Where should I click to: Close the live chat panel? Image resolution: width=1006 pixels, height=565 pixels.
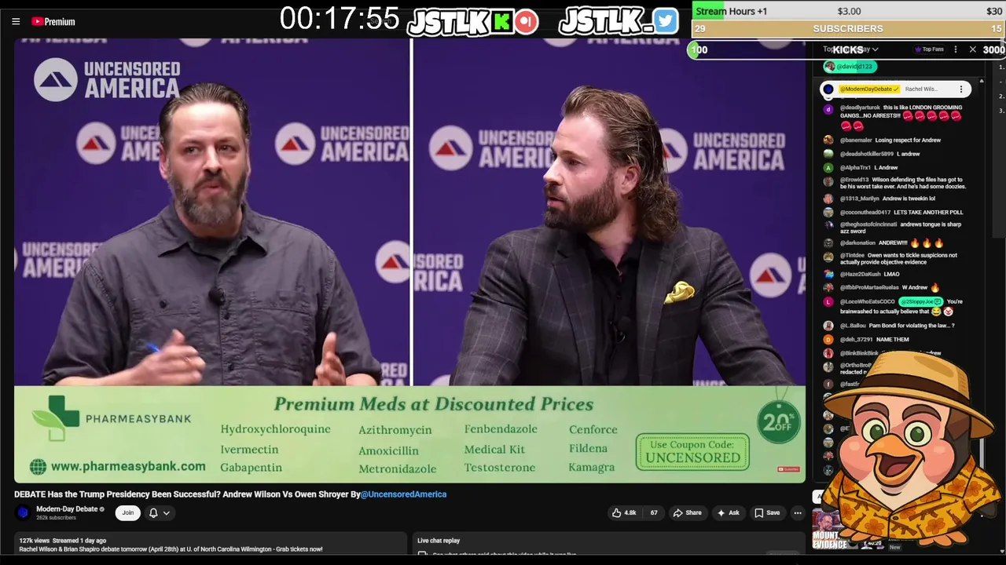coord(972,49)
